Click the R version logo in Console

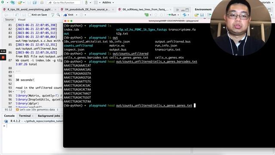click(6, 121)
